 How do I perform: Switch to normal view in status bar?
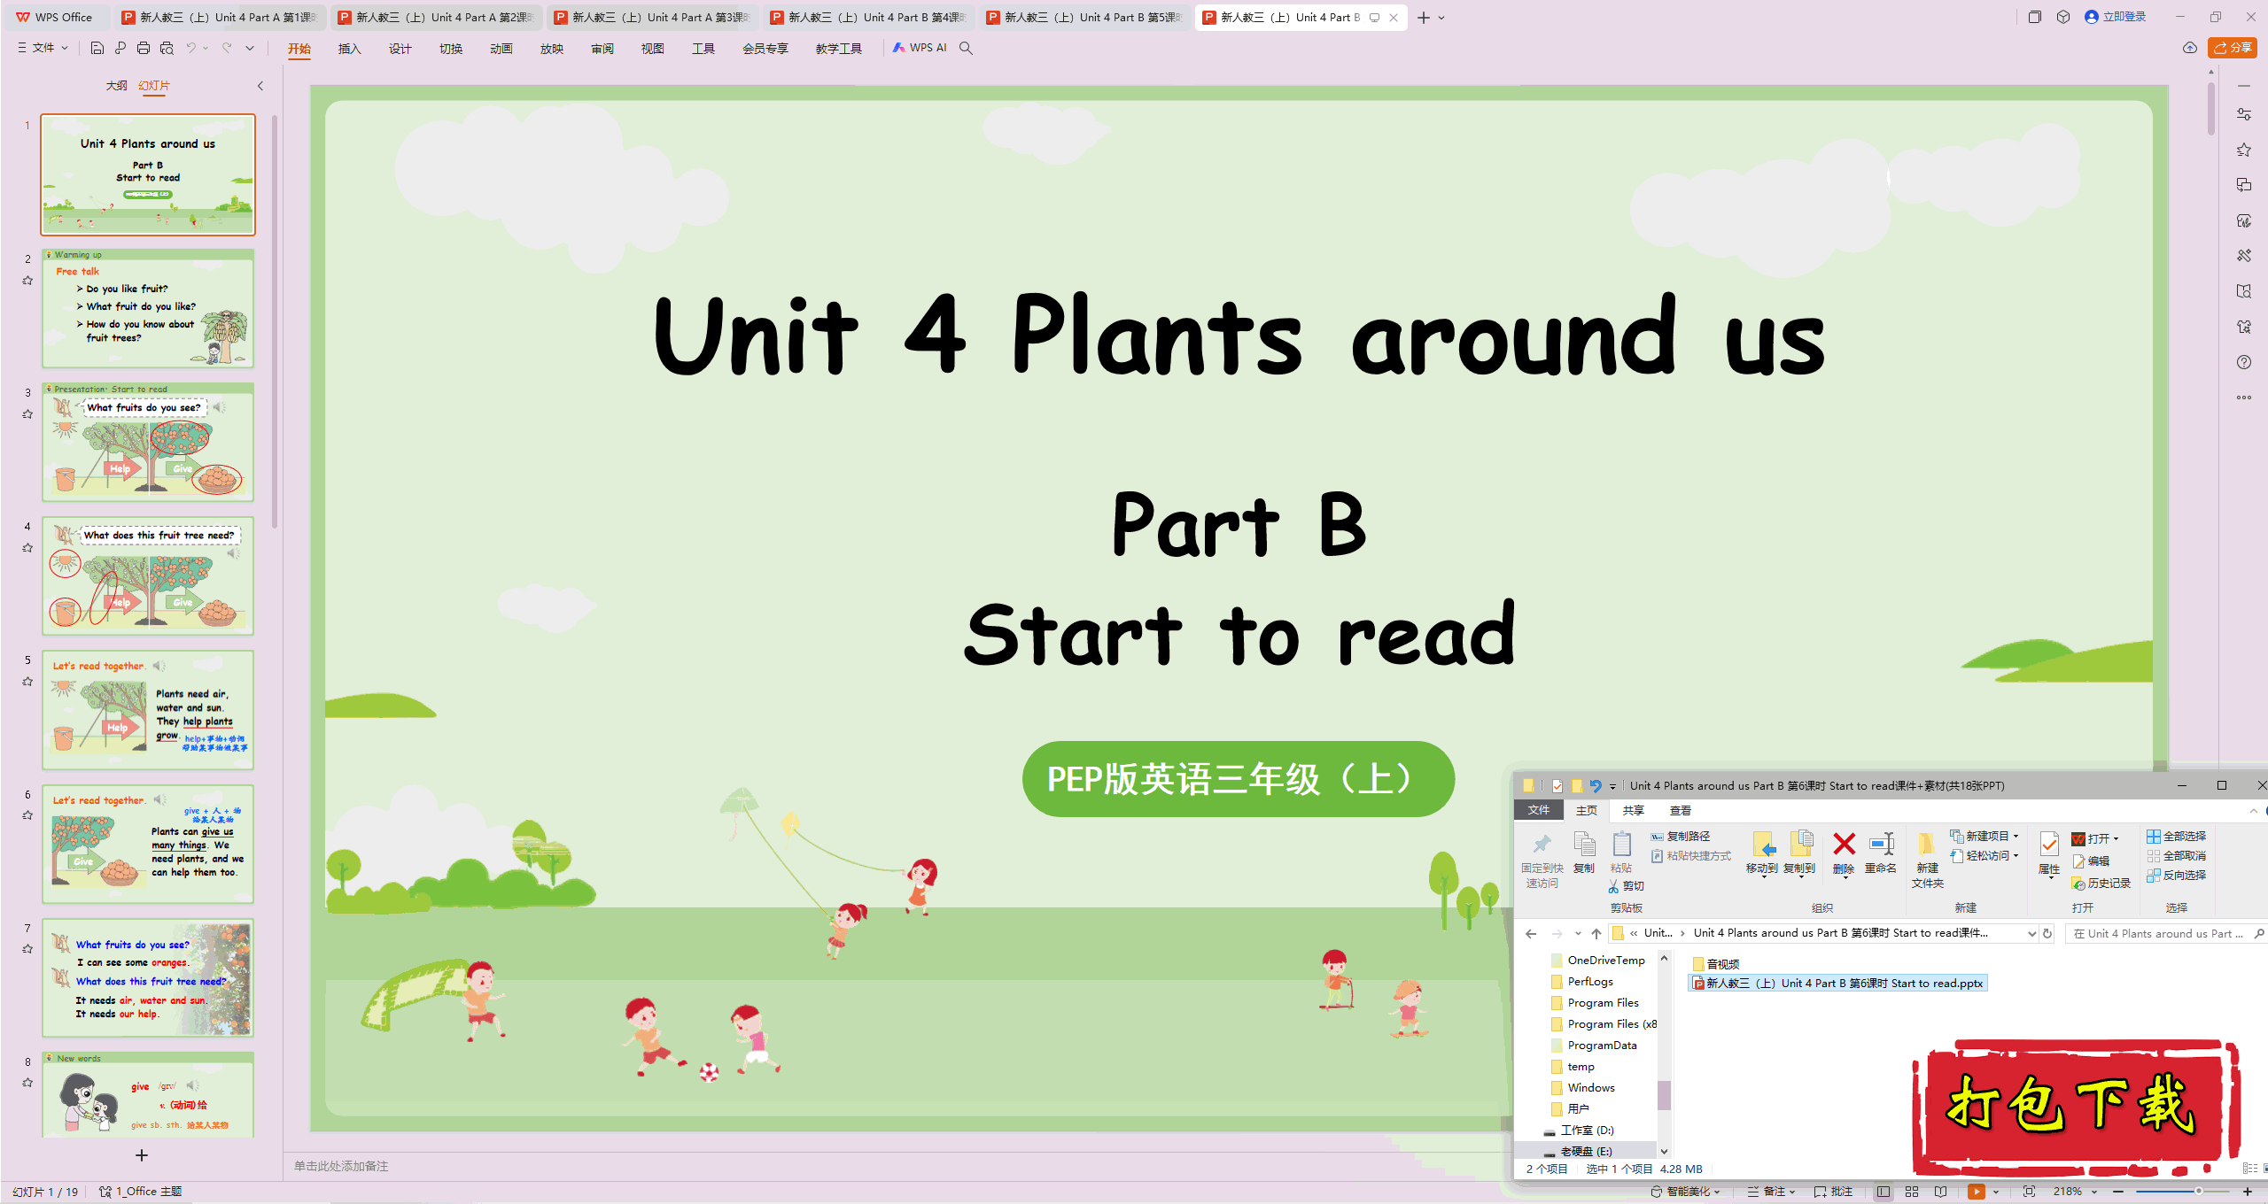1884,1192
